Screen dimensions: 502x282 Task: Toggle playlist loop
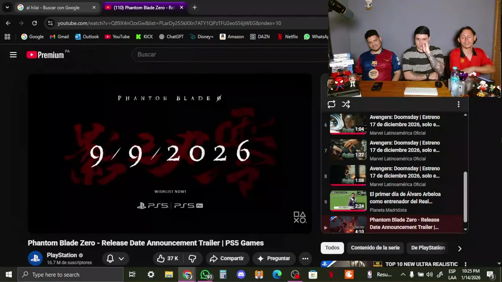click(331, 104)
